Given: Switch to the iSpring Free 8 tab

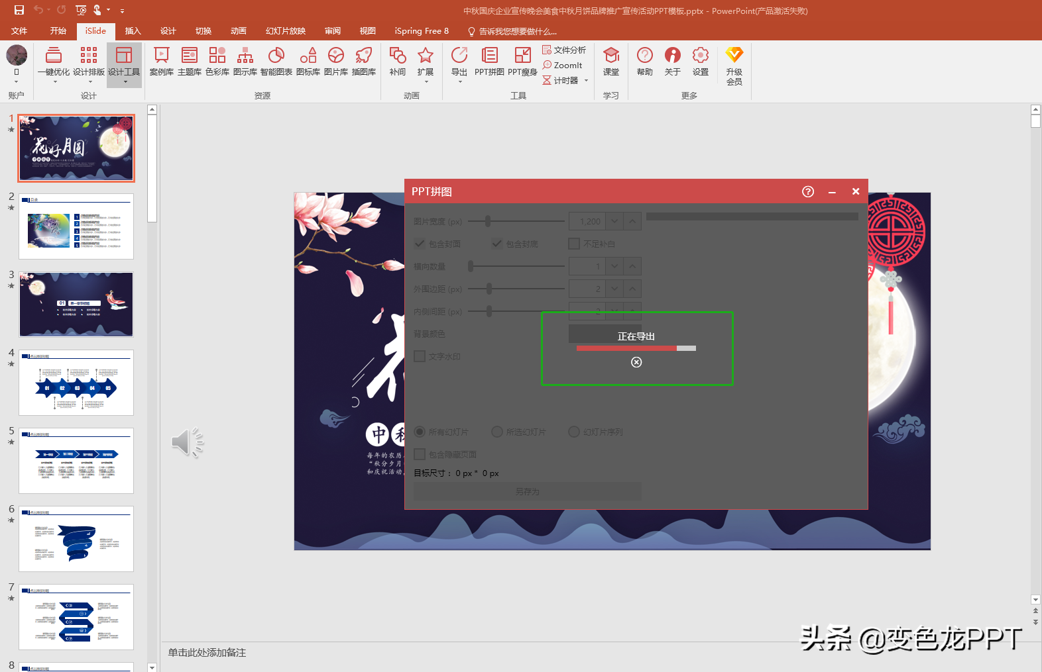Looking at the screenshot, I should pyautogui.click(x=422, y=31).
